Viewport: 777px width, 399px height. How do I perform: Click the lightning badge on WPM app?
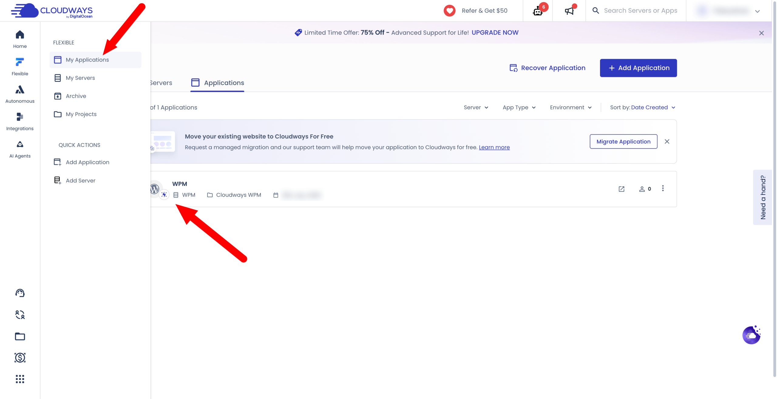coord(164,195)
